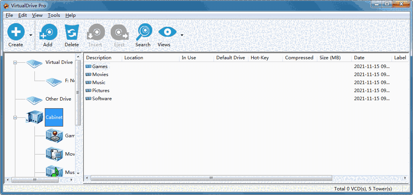The width and height of the screenshot is (413, 195).
Task: Open the Create dropdown arrow
Action: (x=31, y=35)
